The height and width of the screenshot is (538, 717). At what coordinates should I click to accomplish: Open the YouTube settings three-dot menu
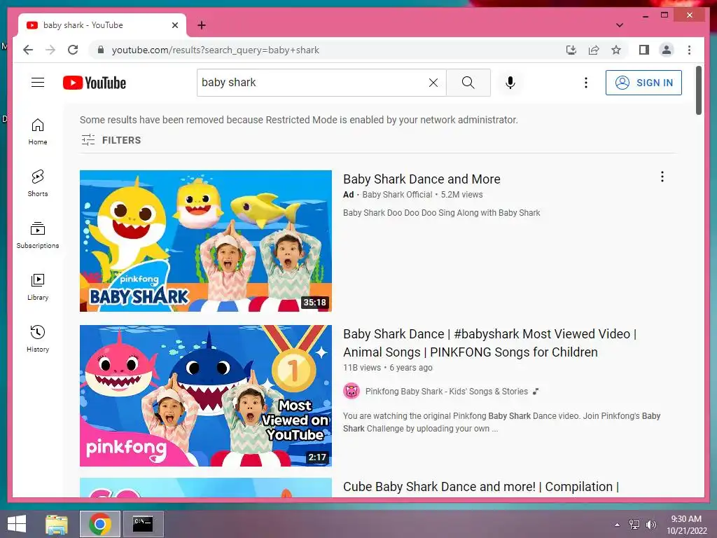click(x=586, y=83)
